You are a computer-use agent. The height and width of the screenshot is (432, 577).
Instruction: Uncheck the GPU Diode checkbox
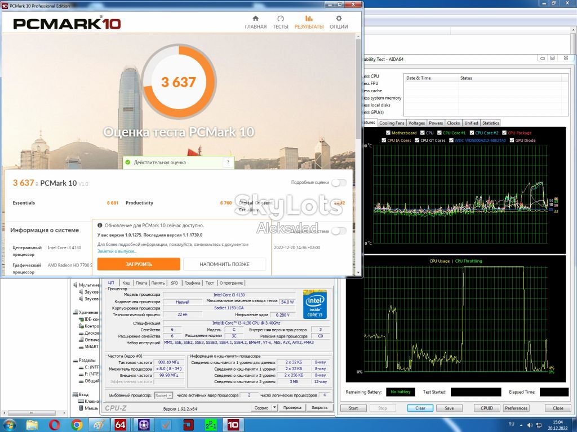512,140
